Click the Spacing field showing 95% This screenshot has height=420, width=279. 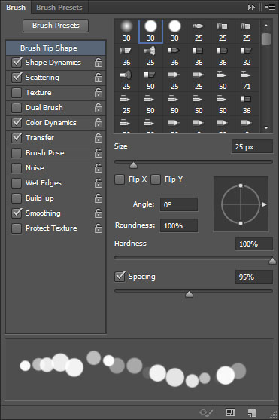point(254,277)
